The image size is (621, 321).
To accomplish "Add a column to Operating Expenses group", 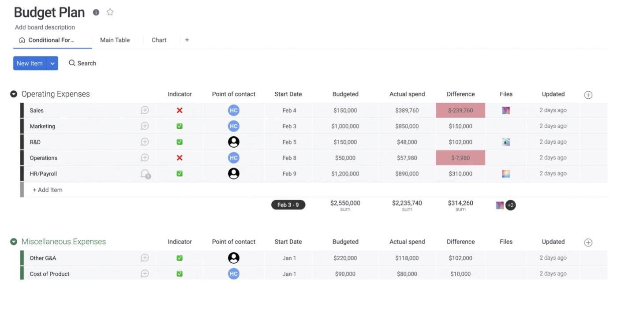I will coord(588,95).
